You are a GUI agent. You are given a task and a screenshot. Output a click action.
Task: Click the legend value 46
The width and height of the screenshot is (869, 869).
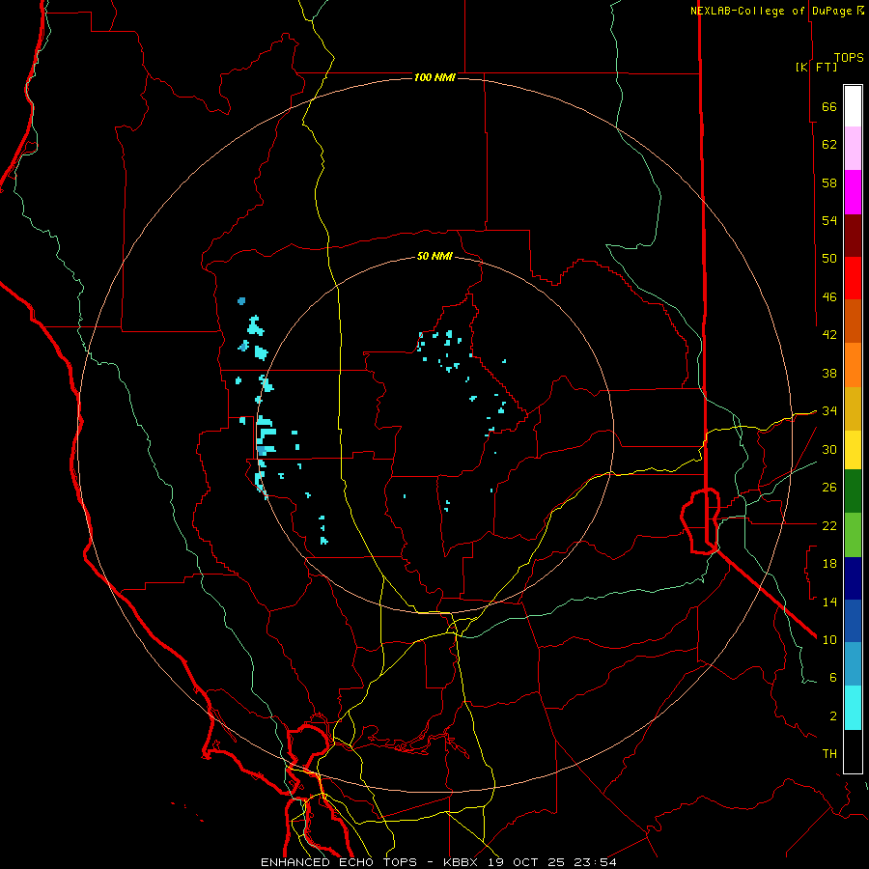point(829,297)
